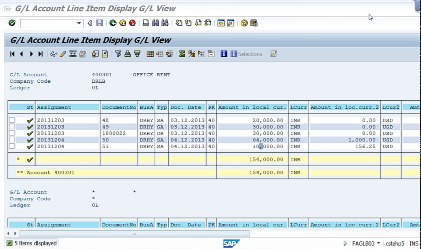Click the horizontal scrollbar left arrow
This screenshot has width=421, height=249.
[8, 234]
